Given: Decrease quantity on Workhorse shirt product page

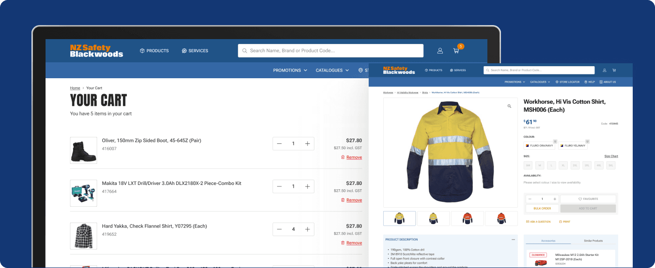Looking at the screenshot, I should (x=530, y=199).
